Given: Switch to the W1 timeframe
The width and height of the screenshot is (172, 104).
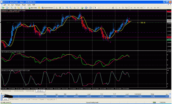Looking at the screenshot, I should click(x=155, y=8).
